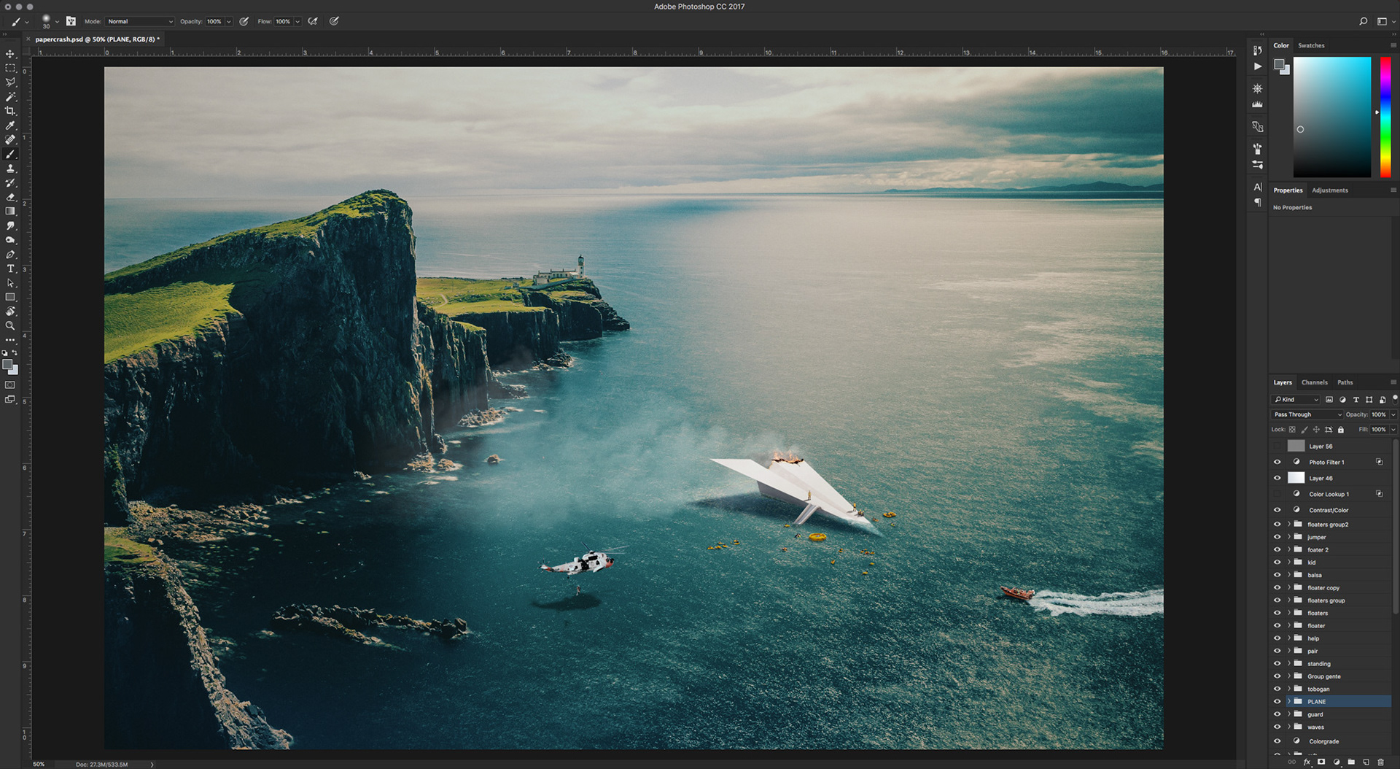Click the Layer 46 thumbnail
1400x769 pixels.
click(x=1296, y=478)
